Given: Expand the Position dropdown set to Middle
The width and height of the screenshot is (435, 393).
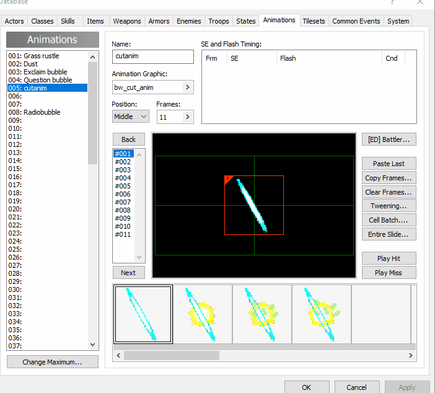Looking at the screenshot, I should click(131, 117).
